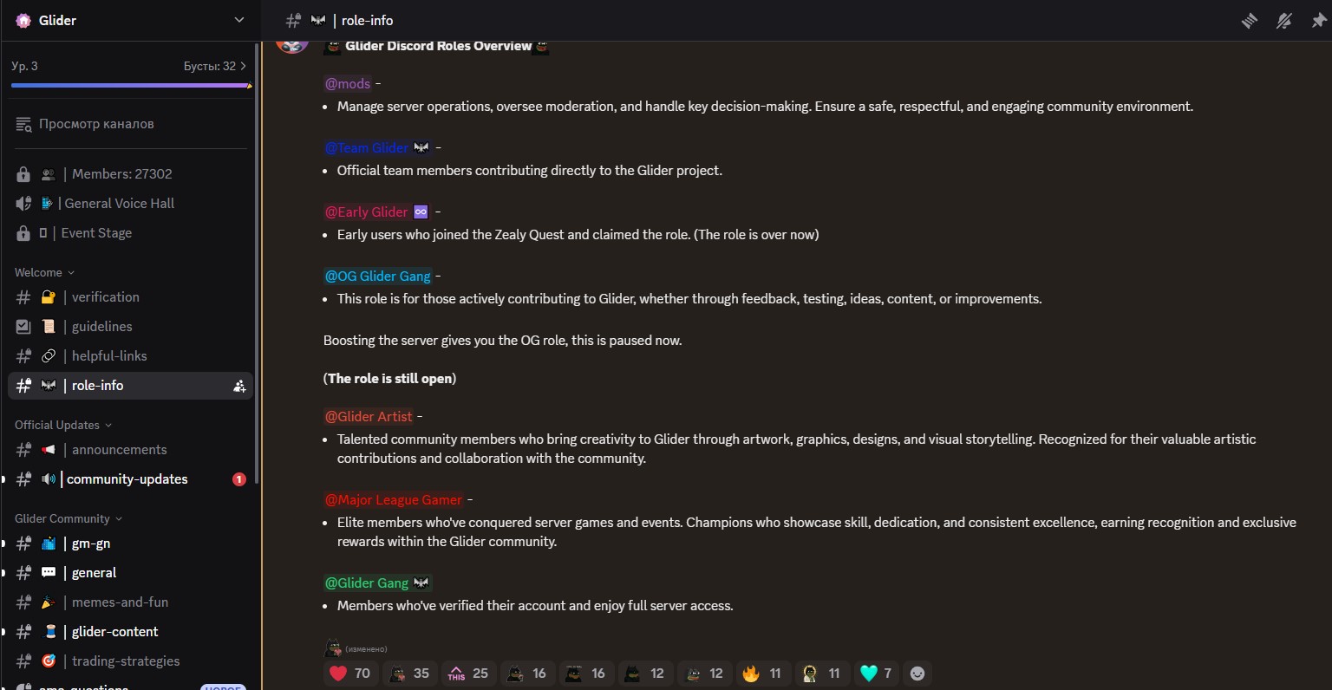Click the @OG Glider Gang role mention
This screenshot has width=1332, height=690.
377,277
